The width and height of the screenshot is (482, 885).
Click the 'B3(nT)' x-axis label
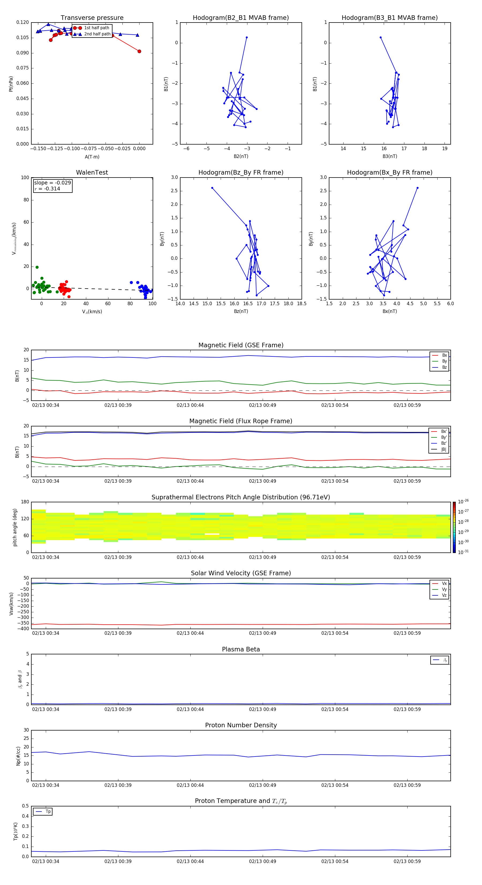tap(390, 156)
